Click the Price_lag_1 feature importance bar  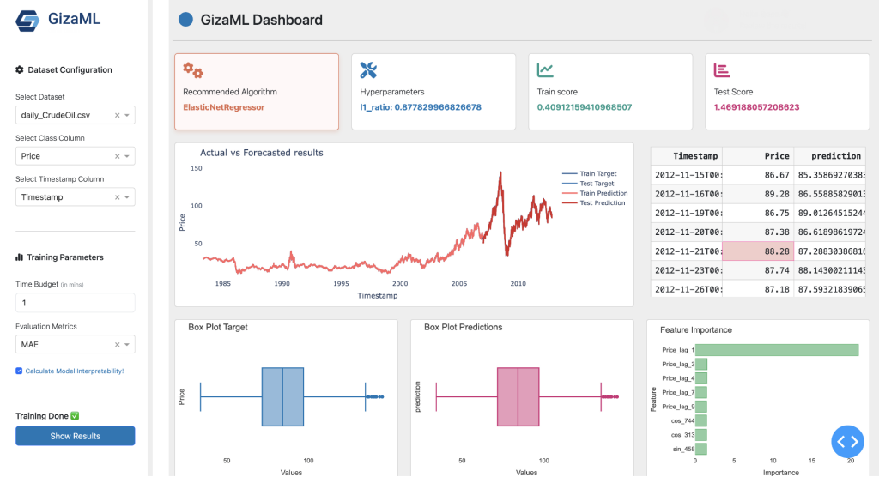[x=777, y=350]
